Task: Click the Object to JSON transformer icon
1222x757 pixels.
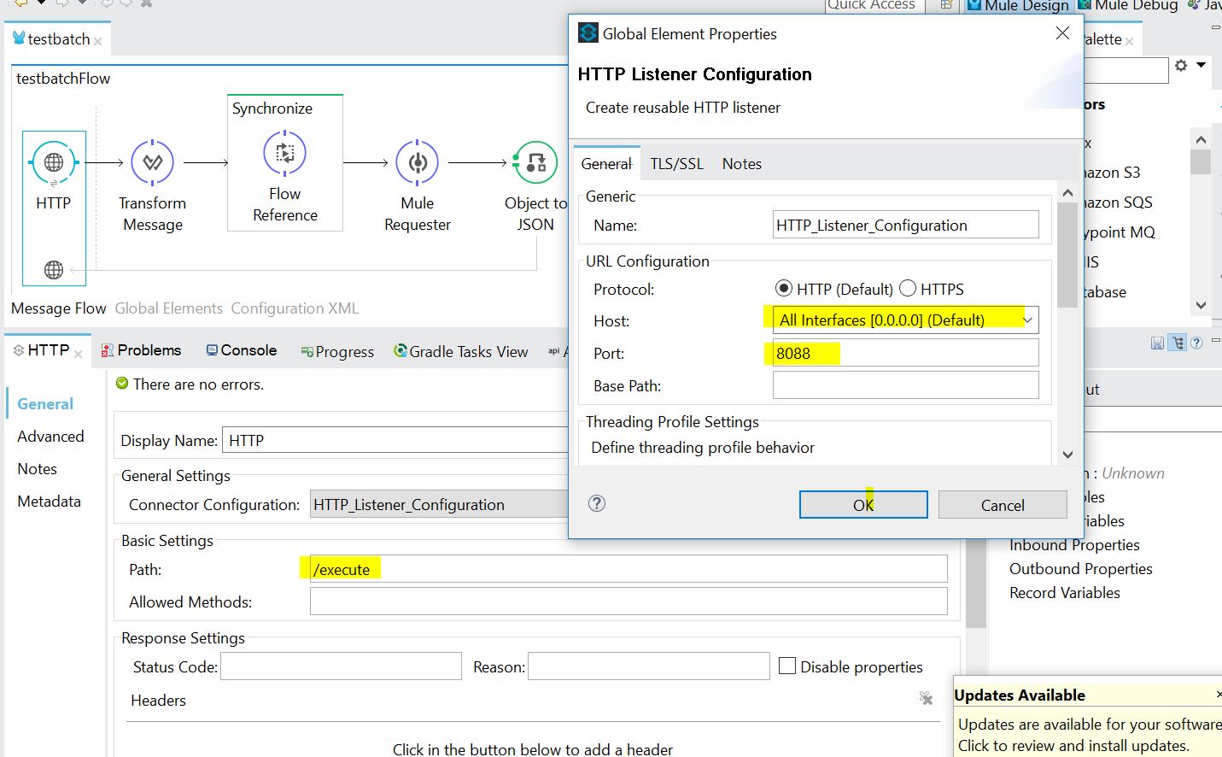Action: click(535, 162)
